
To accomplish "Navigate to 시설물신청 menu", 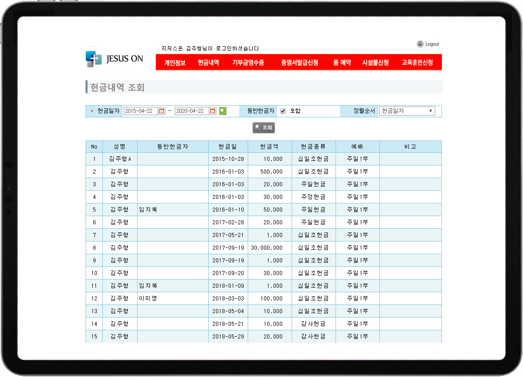I will (x=375, y=63).
